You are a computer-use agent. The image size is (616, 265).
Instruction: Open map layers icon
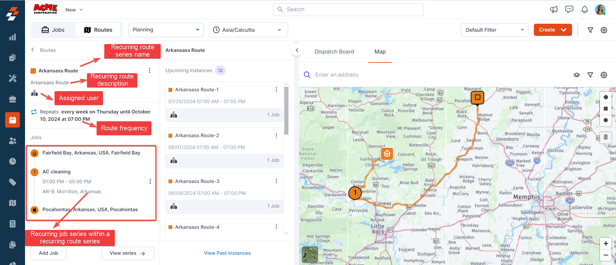coord(577,75)
